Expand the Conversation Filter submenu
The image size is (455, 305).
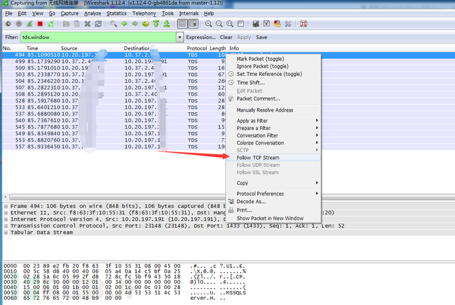pyautogui.click(x=274, y=135)
